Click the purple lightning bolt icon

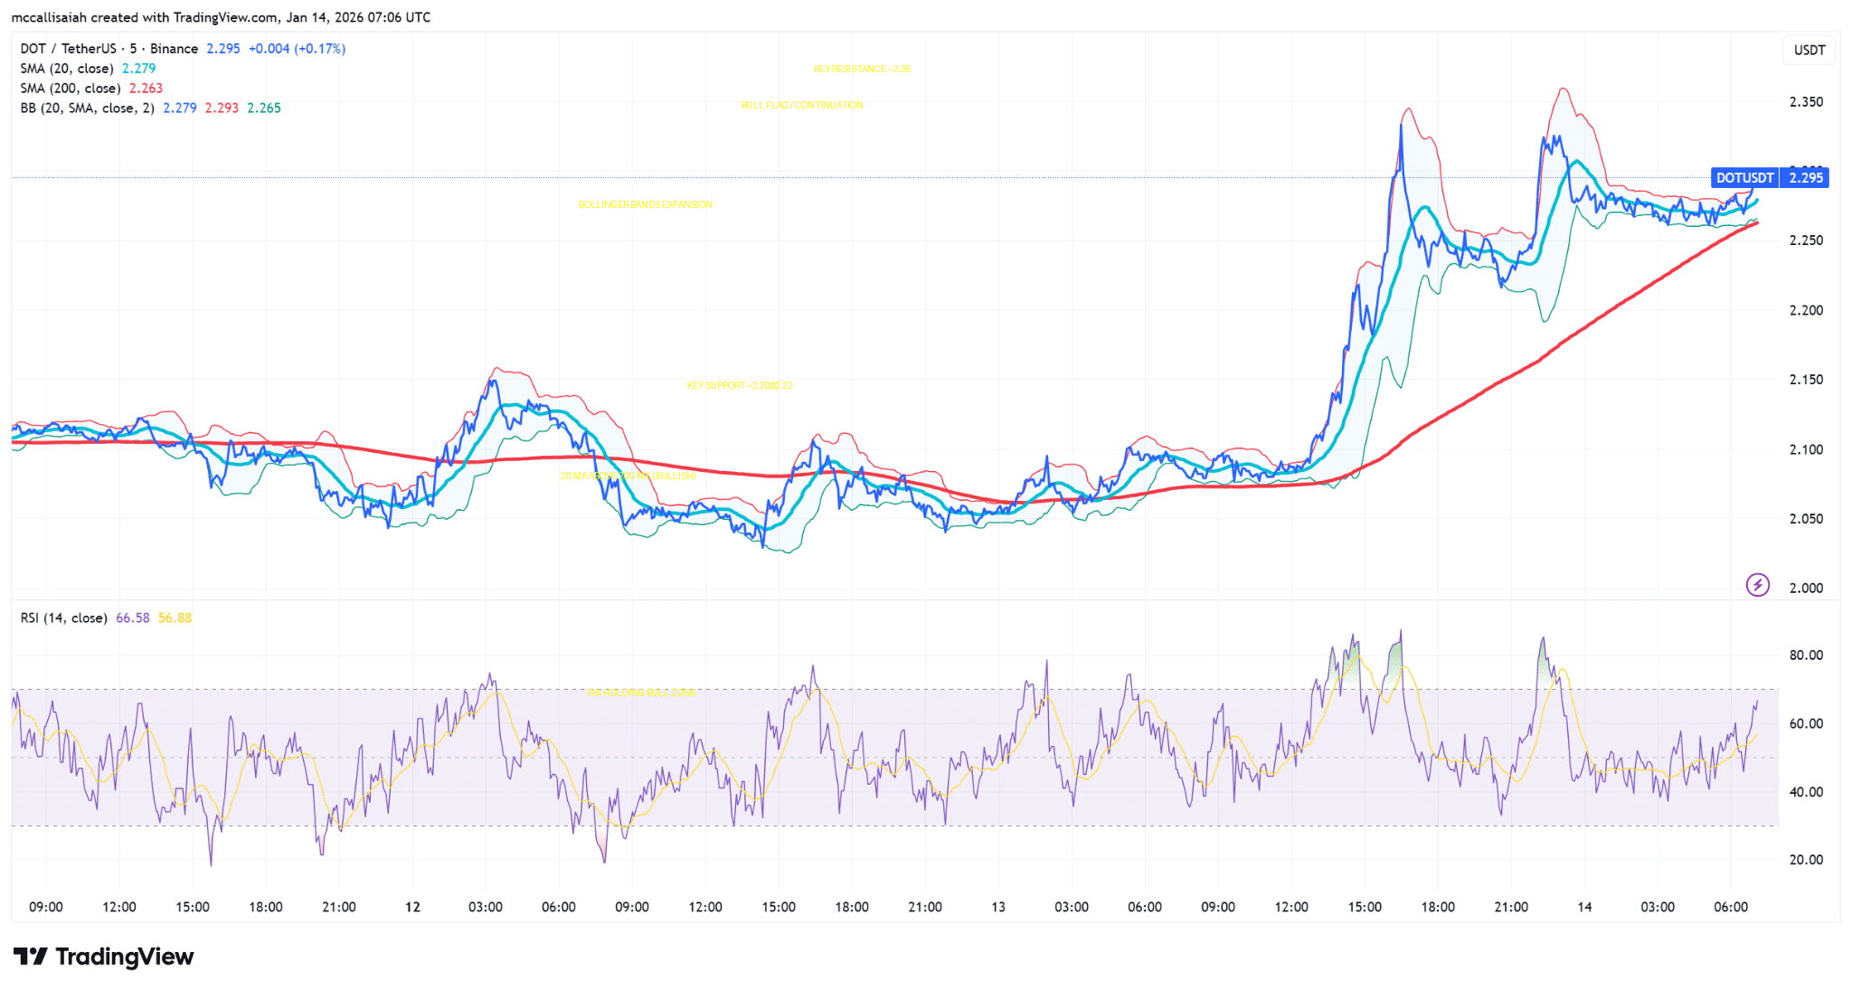click(x=1757, y=585)
